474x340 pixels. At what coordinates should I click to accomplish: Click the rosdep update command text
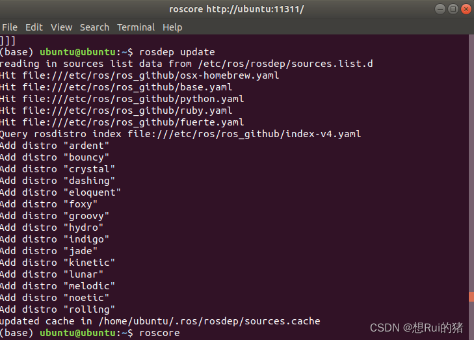pos(177,52)
